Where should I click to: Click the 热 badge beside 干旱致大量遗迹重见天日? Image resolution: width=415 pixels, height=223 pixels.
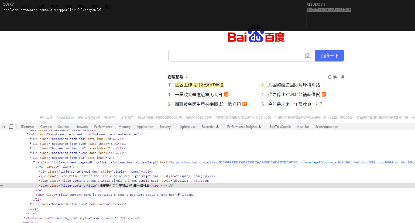(x=226, y=94)
